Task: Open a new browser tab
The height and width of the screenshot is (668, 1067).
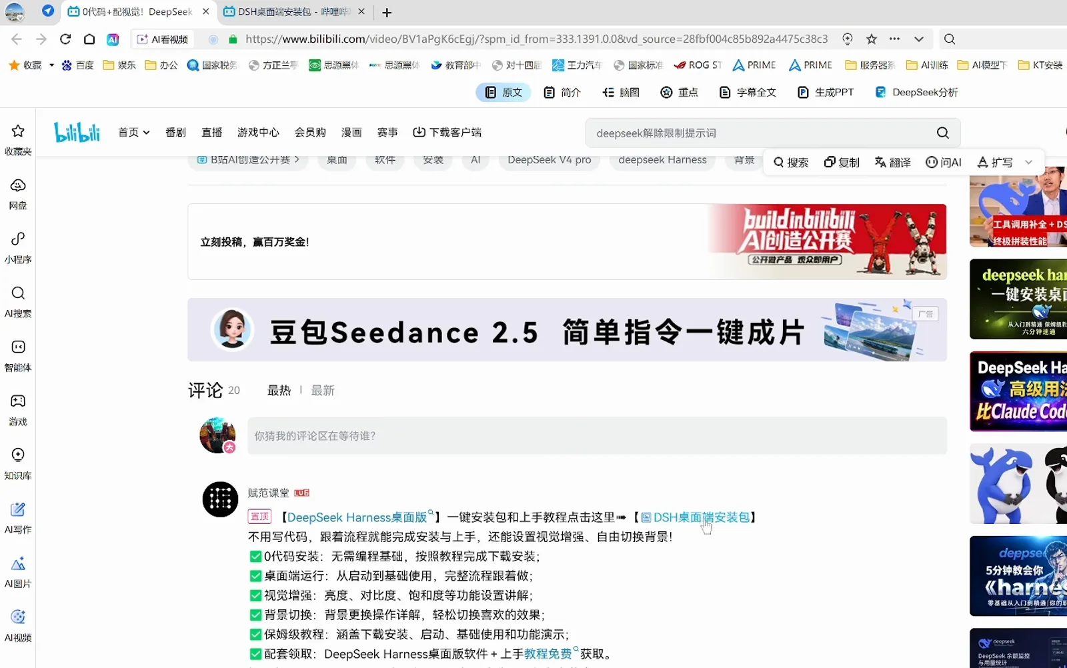Action: (387, 12)
